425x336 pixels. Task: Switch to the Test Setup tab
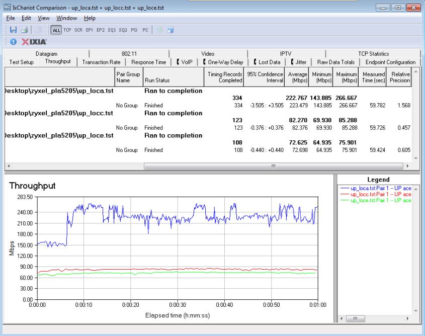point(22,62)
